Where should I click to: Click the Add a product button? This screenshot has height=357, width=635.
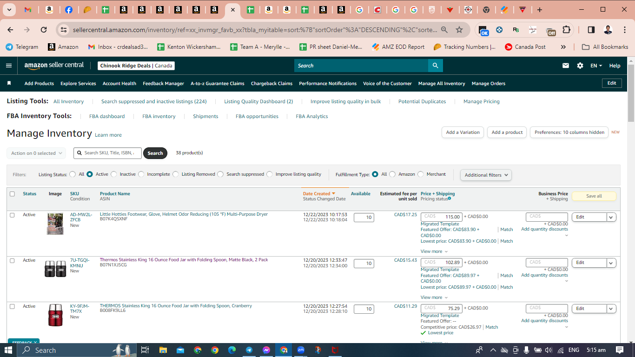tap(507, 132)
